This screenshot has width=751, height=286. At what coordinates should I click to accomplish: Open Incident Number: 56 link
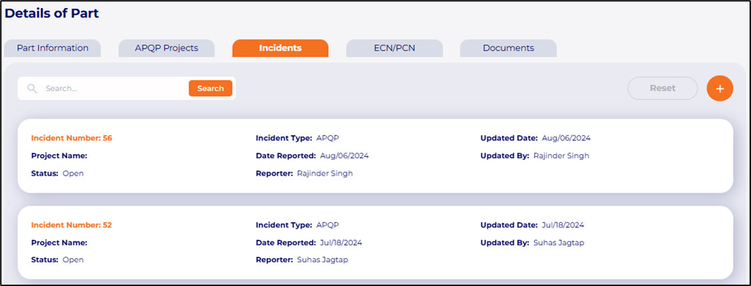click(x=71, y=138)
